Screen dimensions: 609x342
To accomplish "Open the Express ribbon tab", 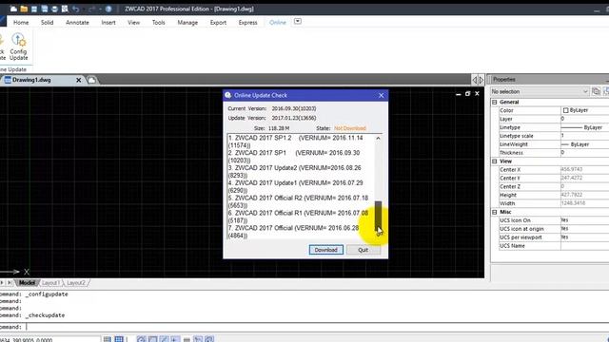I will (x=247, y=23).
